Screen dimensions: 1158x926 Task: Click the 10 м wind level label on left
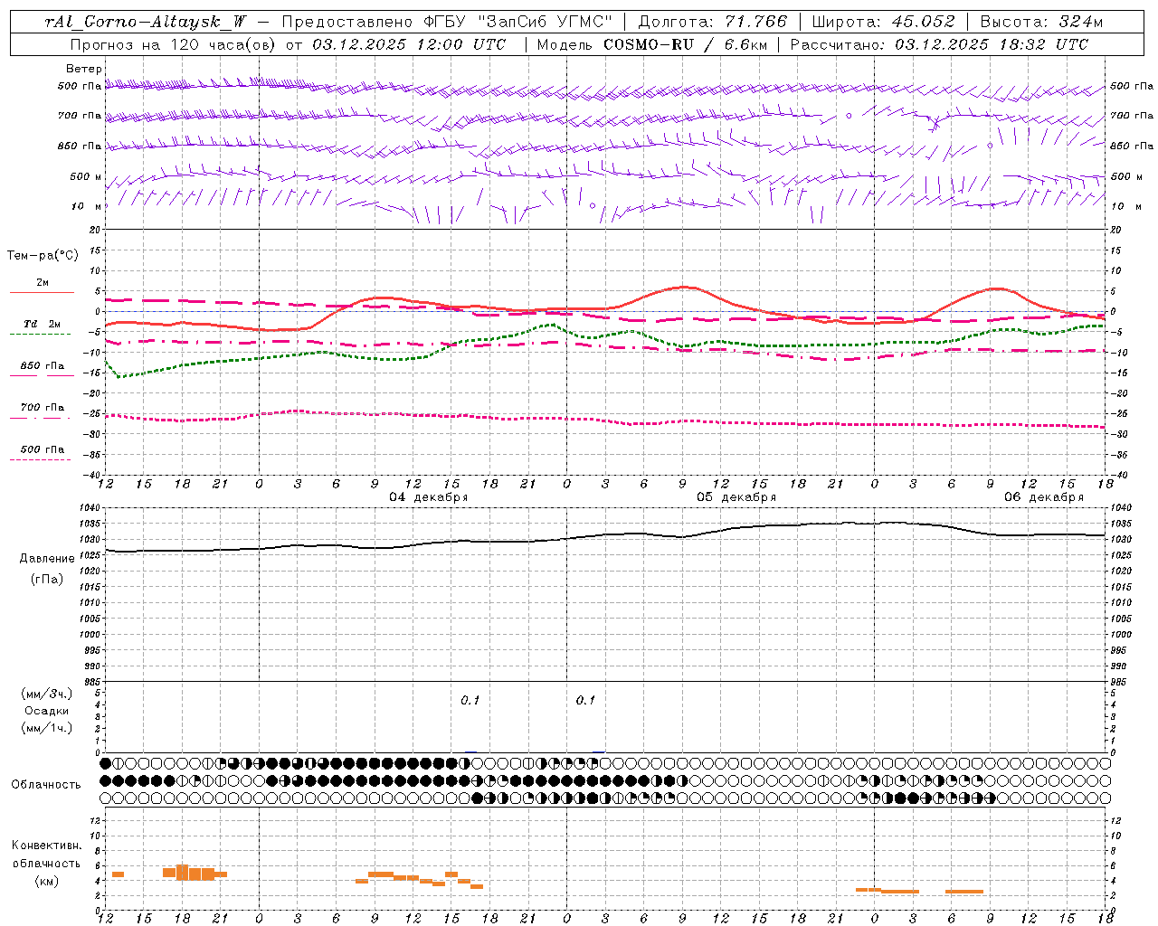(x=87, y=206)
